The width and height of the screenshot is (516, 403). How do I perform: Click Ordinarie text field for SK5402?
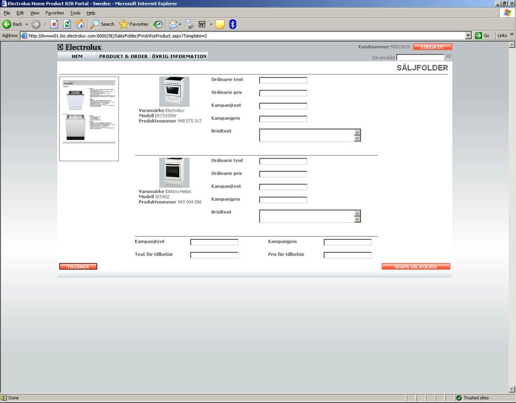pos(283,161)
